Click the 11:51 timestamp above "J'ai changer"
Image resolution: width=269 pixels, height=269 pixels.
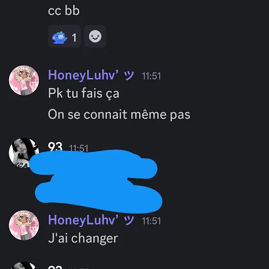[151, 221]
